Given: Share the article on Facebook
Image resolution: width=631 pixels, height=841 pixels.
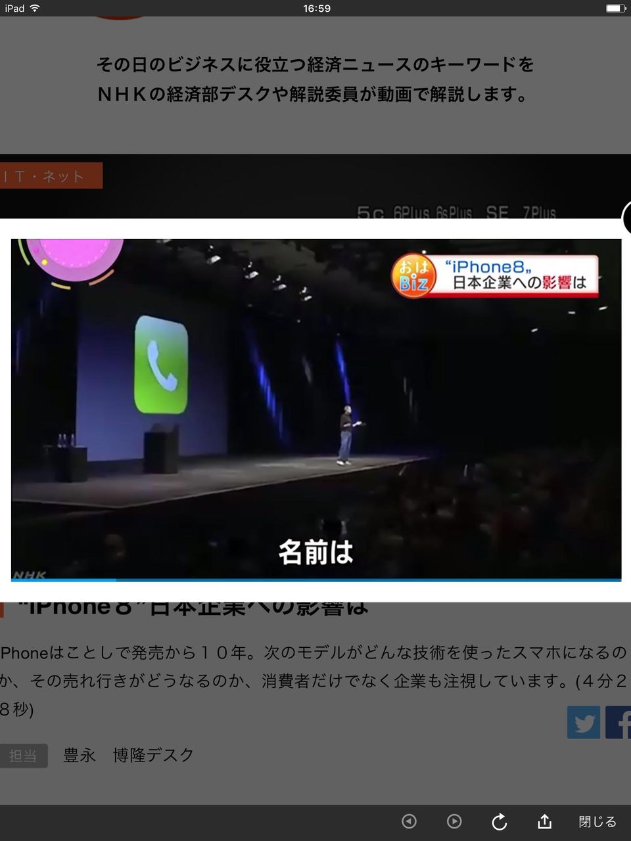Looking at the screenshot, I should point(619,723).
